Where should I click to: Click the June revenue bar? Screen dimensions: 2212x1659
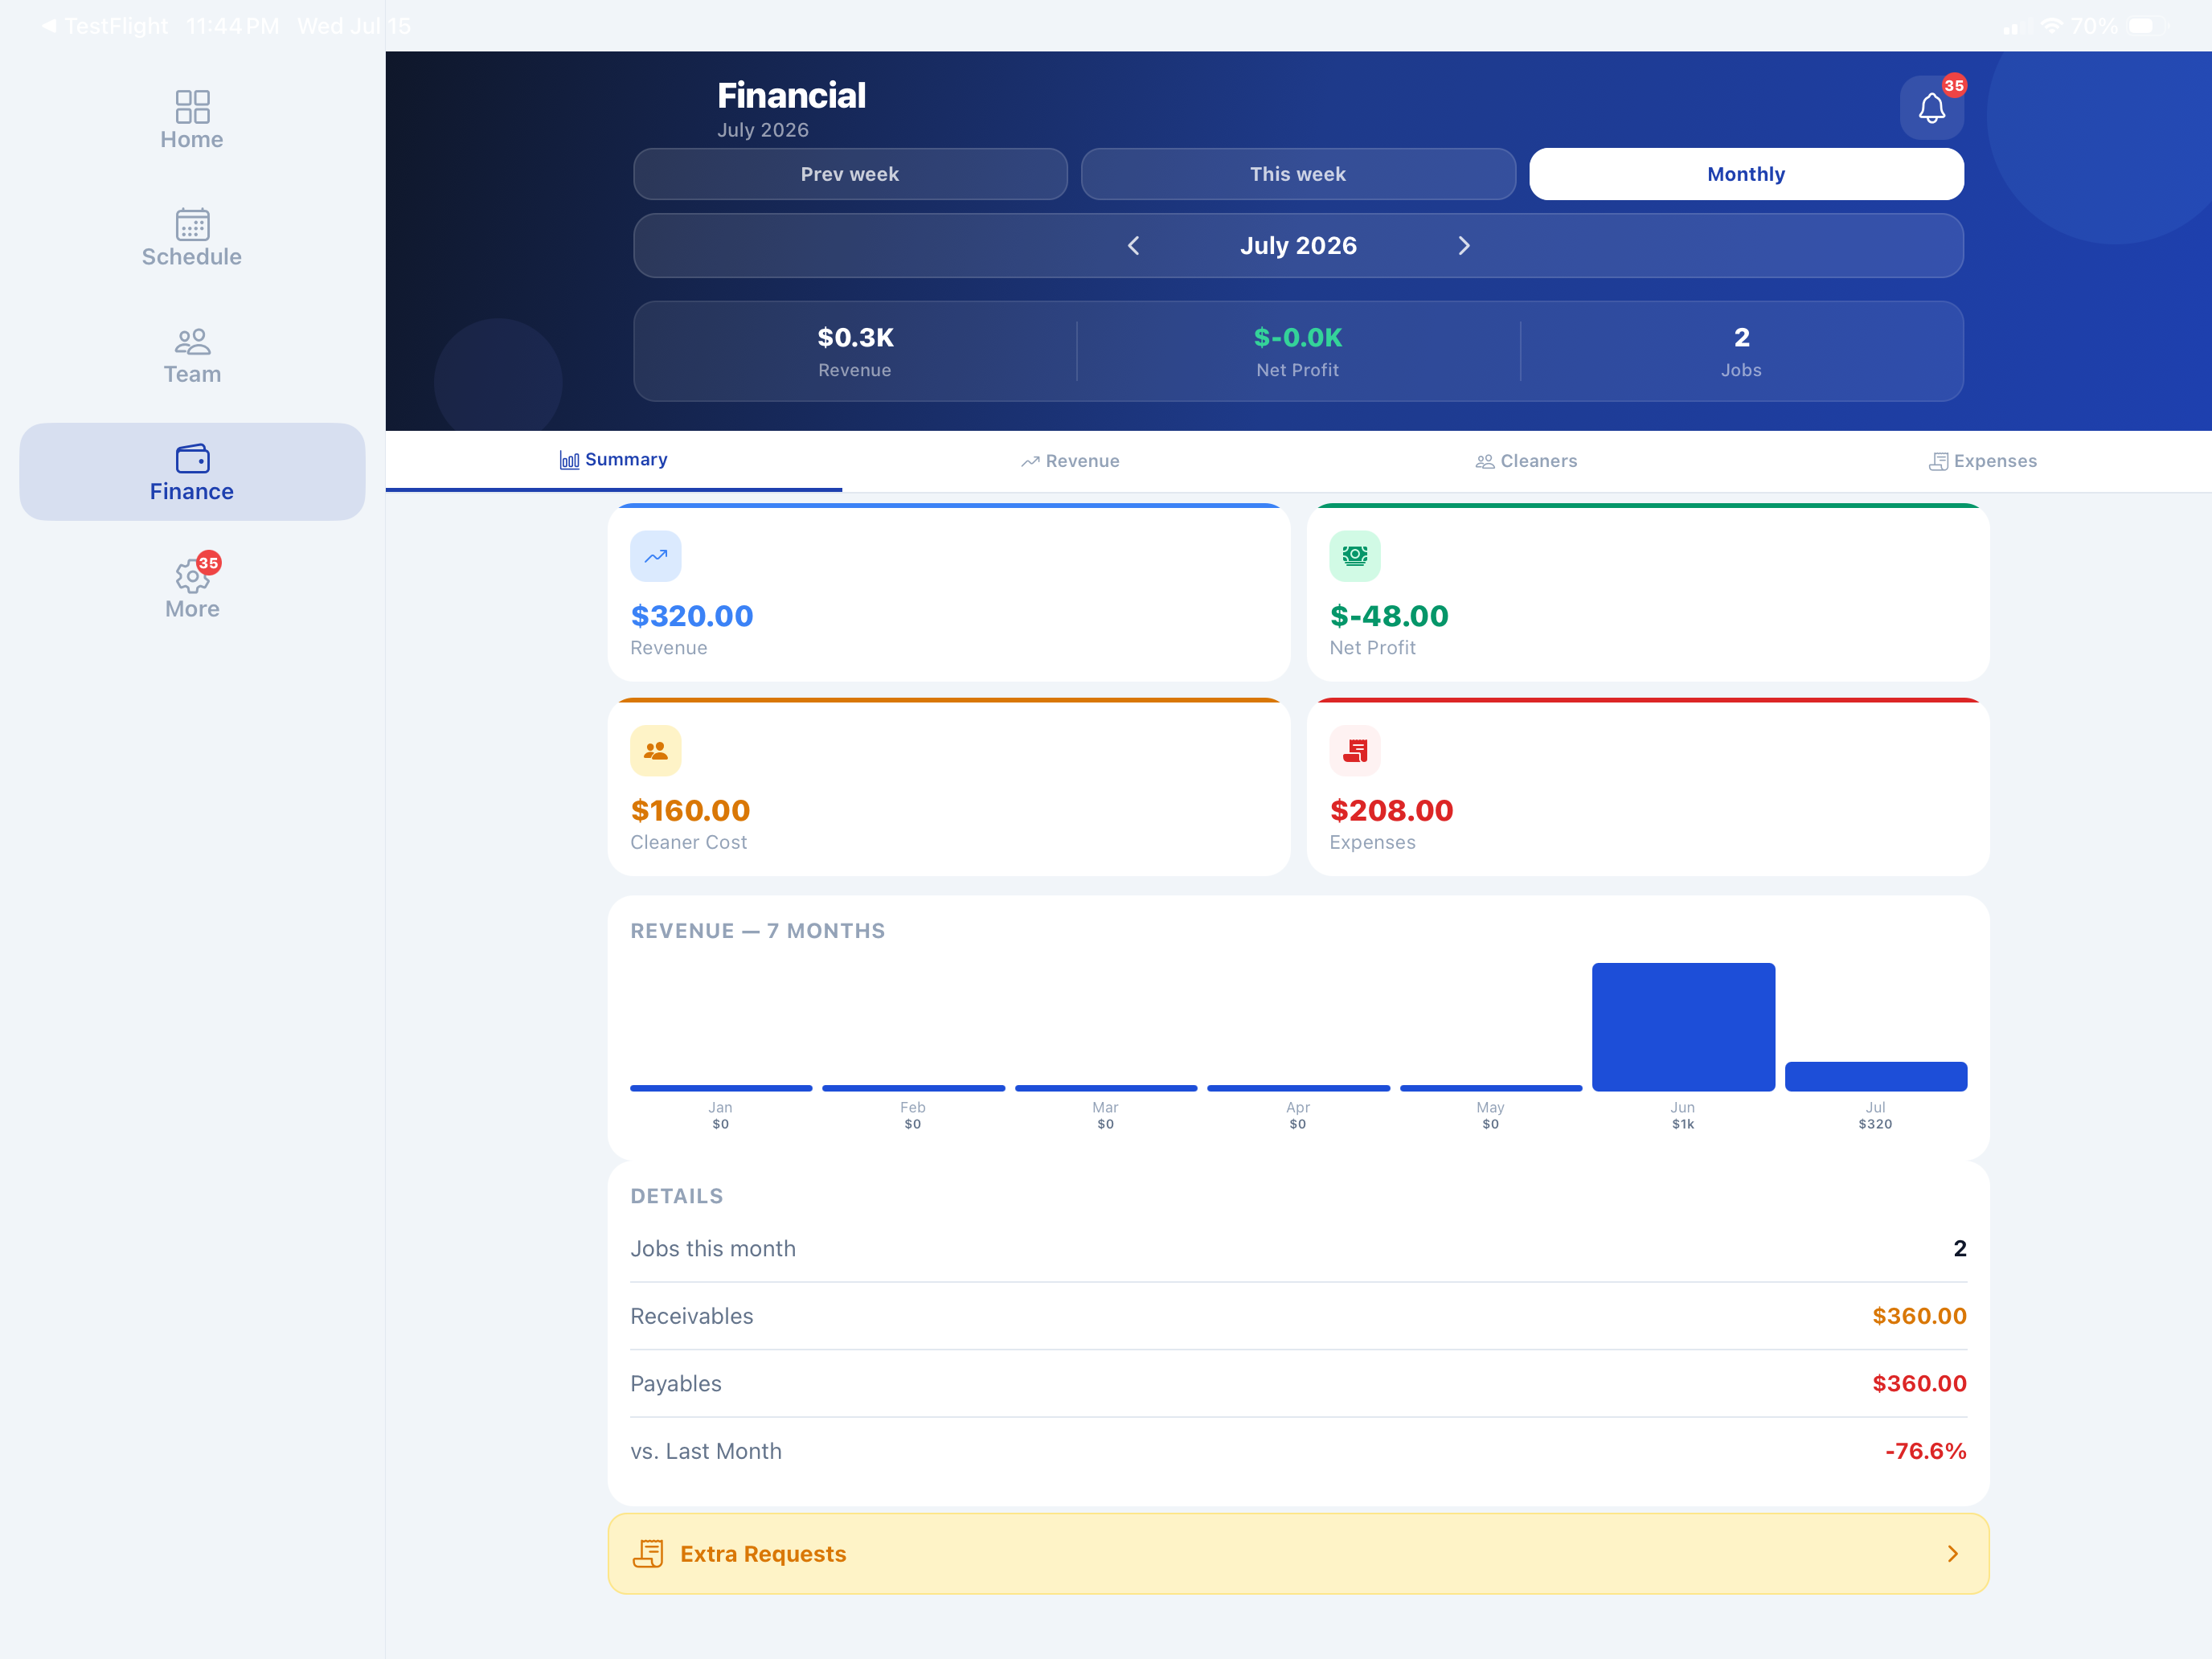tap(1683, 1027)
